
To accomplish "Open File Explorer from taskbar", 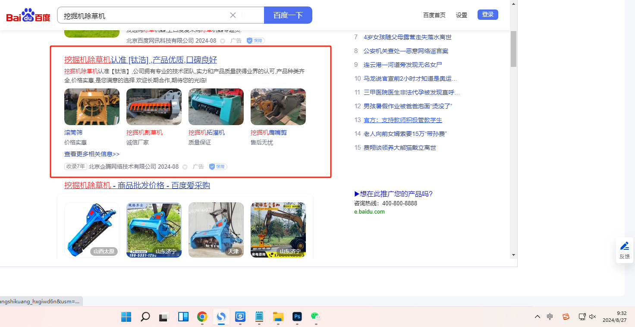I will (x=278, y=317).
